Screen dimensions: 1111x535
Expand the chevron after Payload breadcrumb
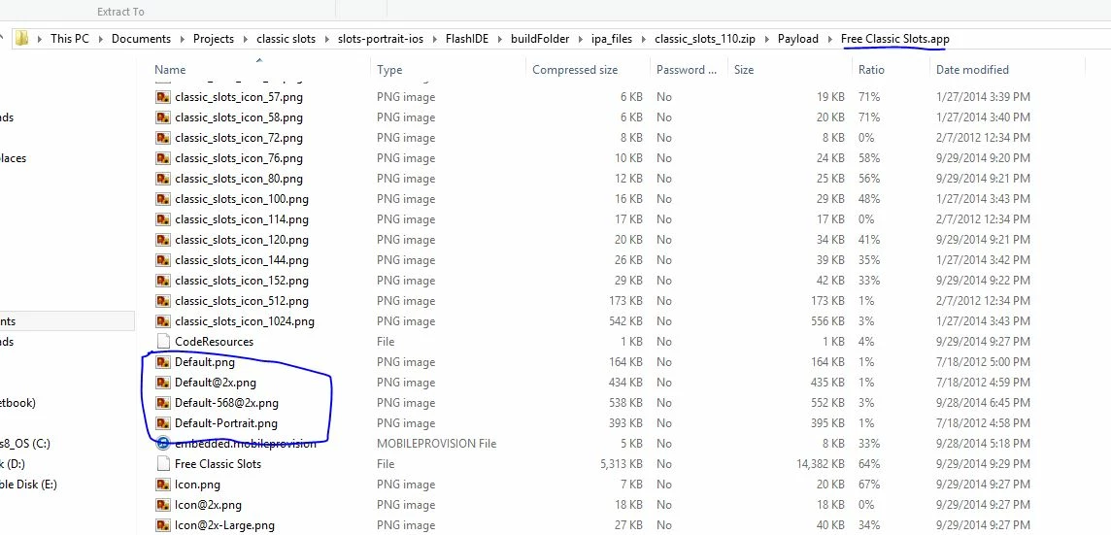[829, 39]
